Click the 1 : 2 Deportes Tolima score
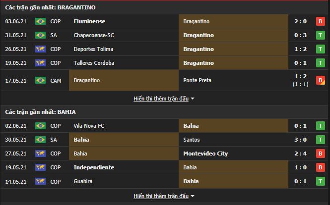 pyautogui.click(x=303, y=49)
